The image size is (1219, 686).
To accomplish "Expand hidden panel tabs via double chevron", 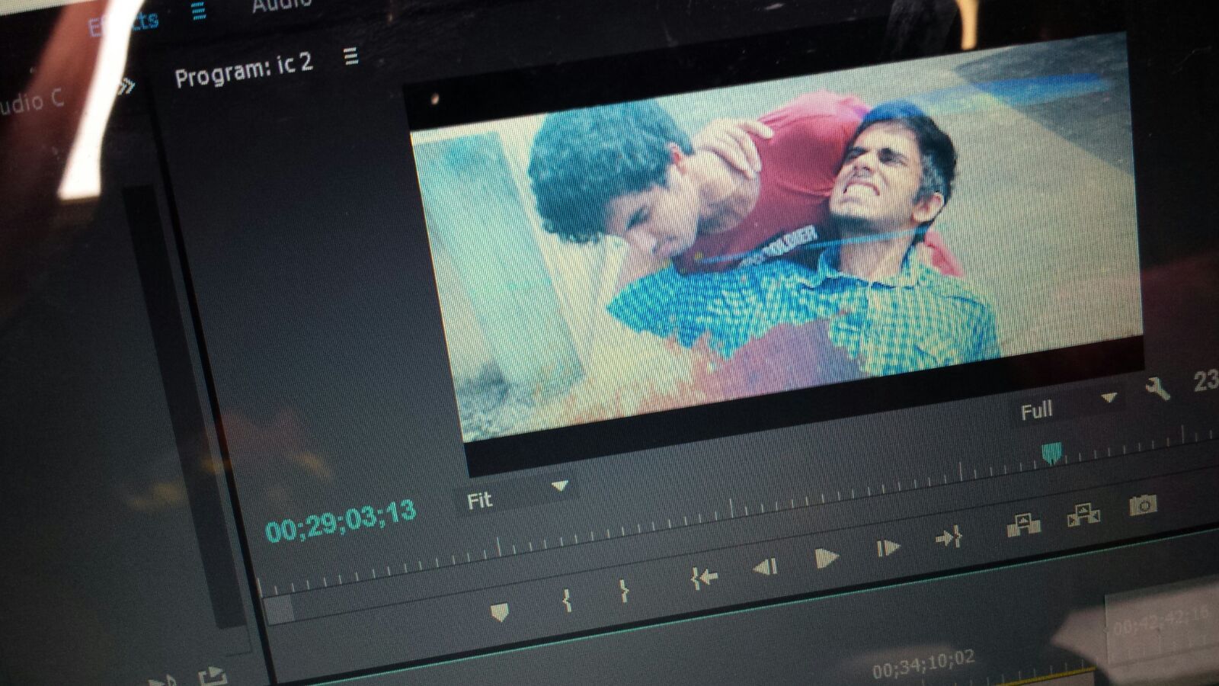I will coord(126,87).
